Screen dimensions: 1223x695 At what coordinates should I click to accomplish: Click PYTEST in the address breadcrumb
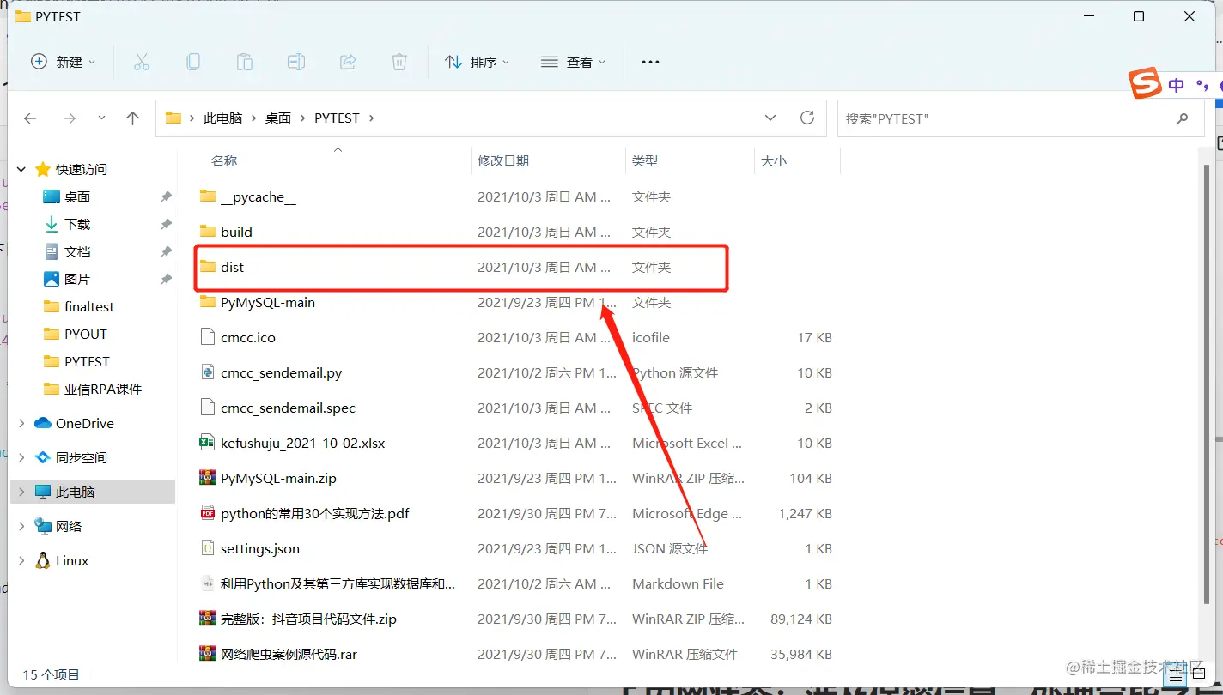[337, 118]
